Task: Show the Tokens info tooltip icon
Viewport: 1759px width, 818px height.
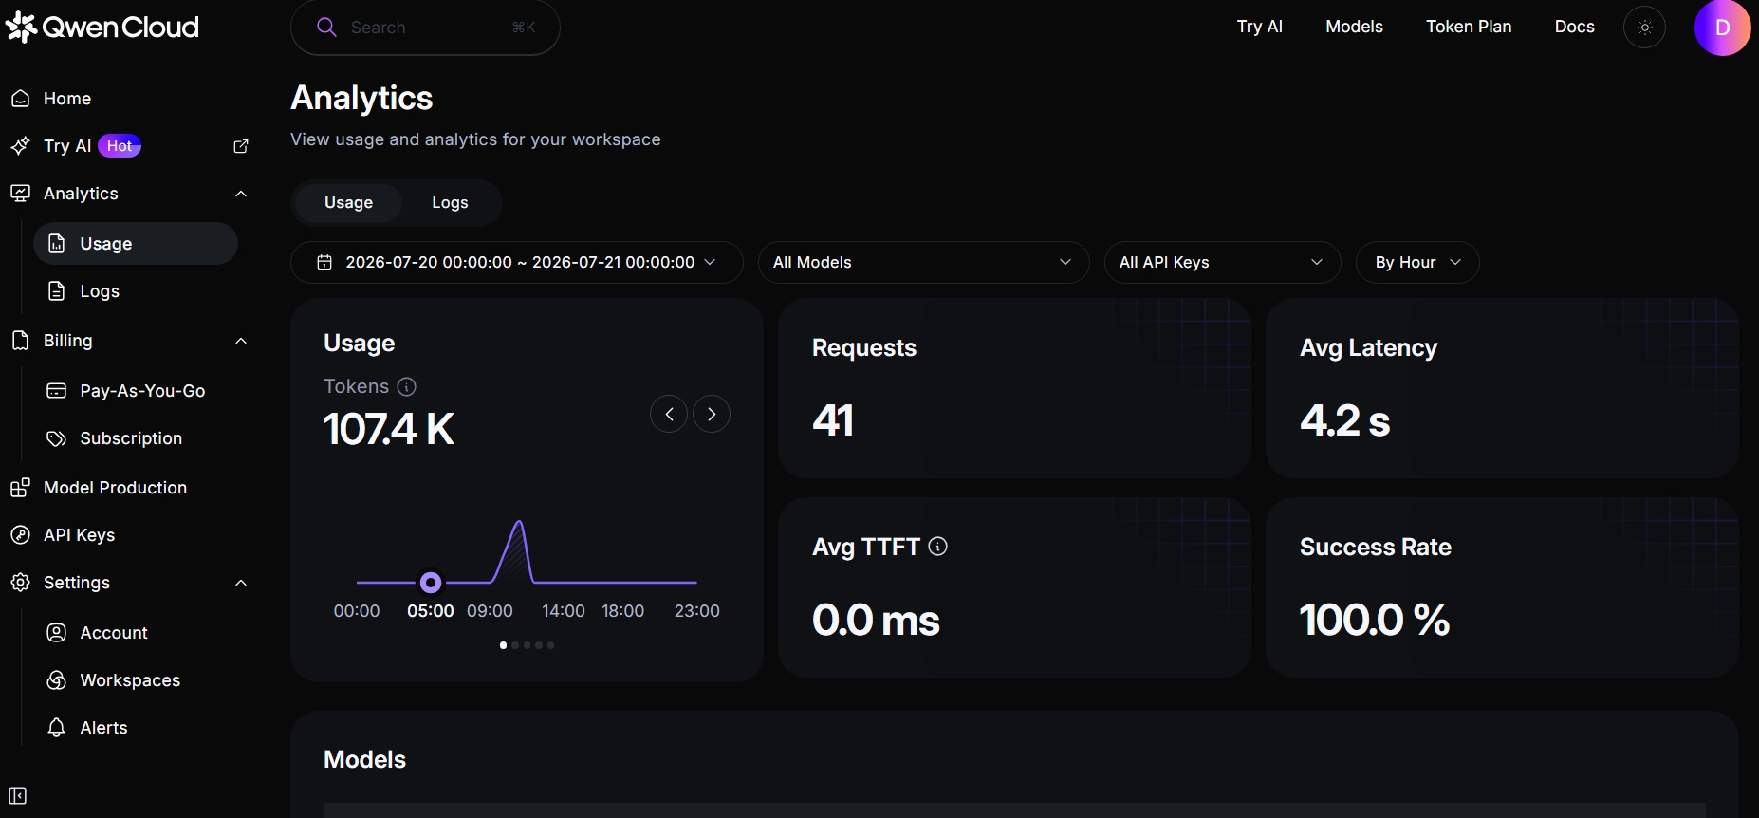Action: tap(407, 386)
